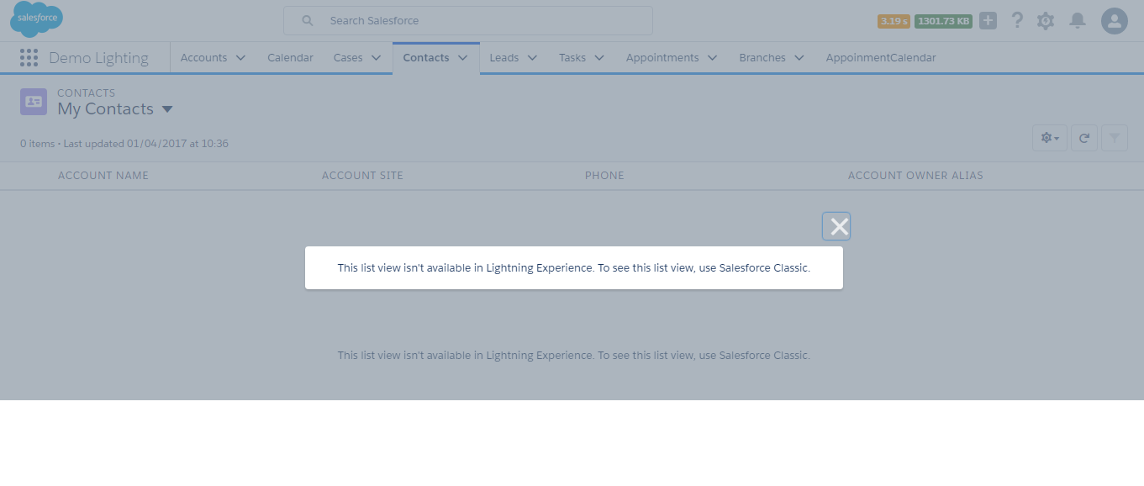Expand the My Contacts list view picker

166,109
